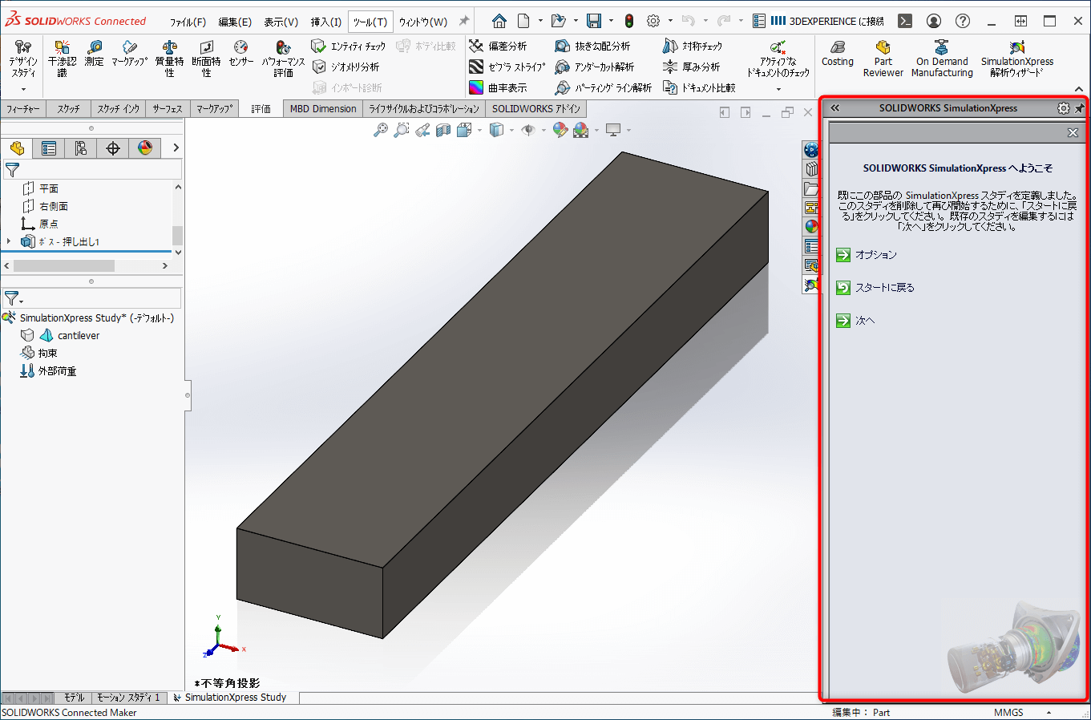This screenshot has width=1091, height=720.
Task: Open the Costing tool
Action: (837, 56)
